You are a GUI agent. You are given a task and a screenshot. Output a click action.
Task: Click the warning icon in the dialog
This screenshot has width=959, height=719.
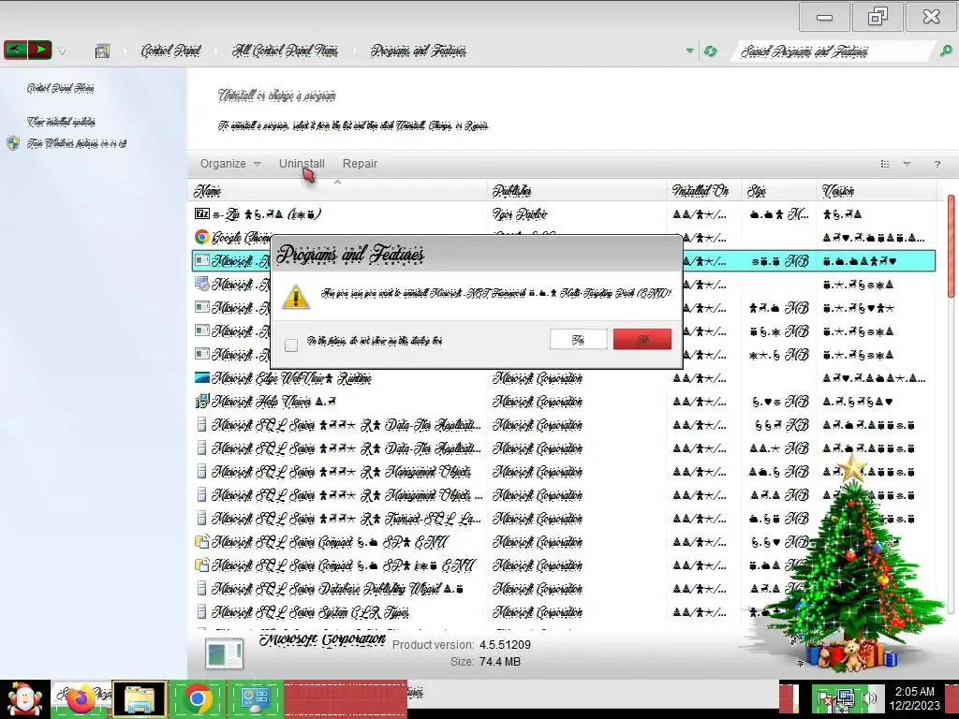tap(296, 297)
